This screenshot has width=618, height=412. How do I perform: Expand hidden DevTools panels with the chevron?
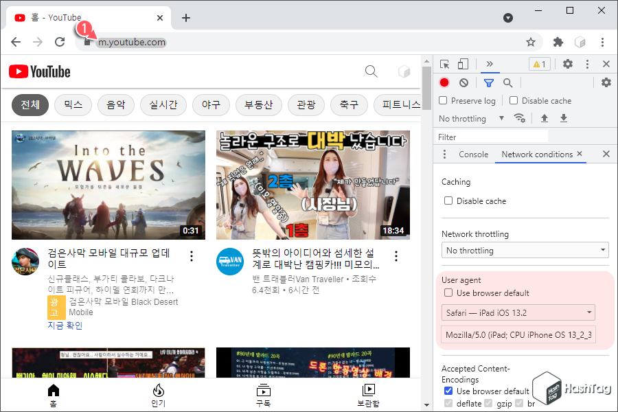pos(490,64)
